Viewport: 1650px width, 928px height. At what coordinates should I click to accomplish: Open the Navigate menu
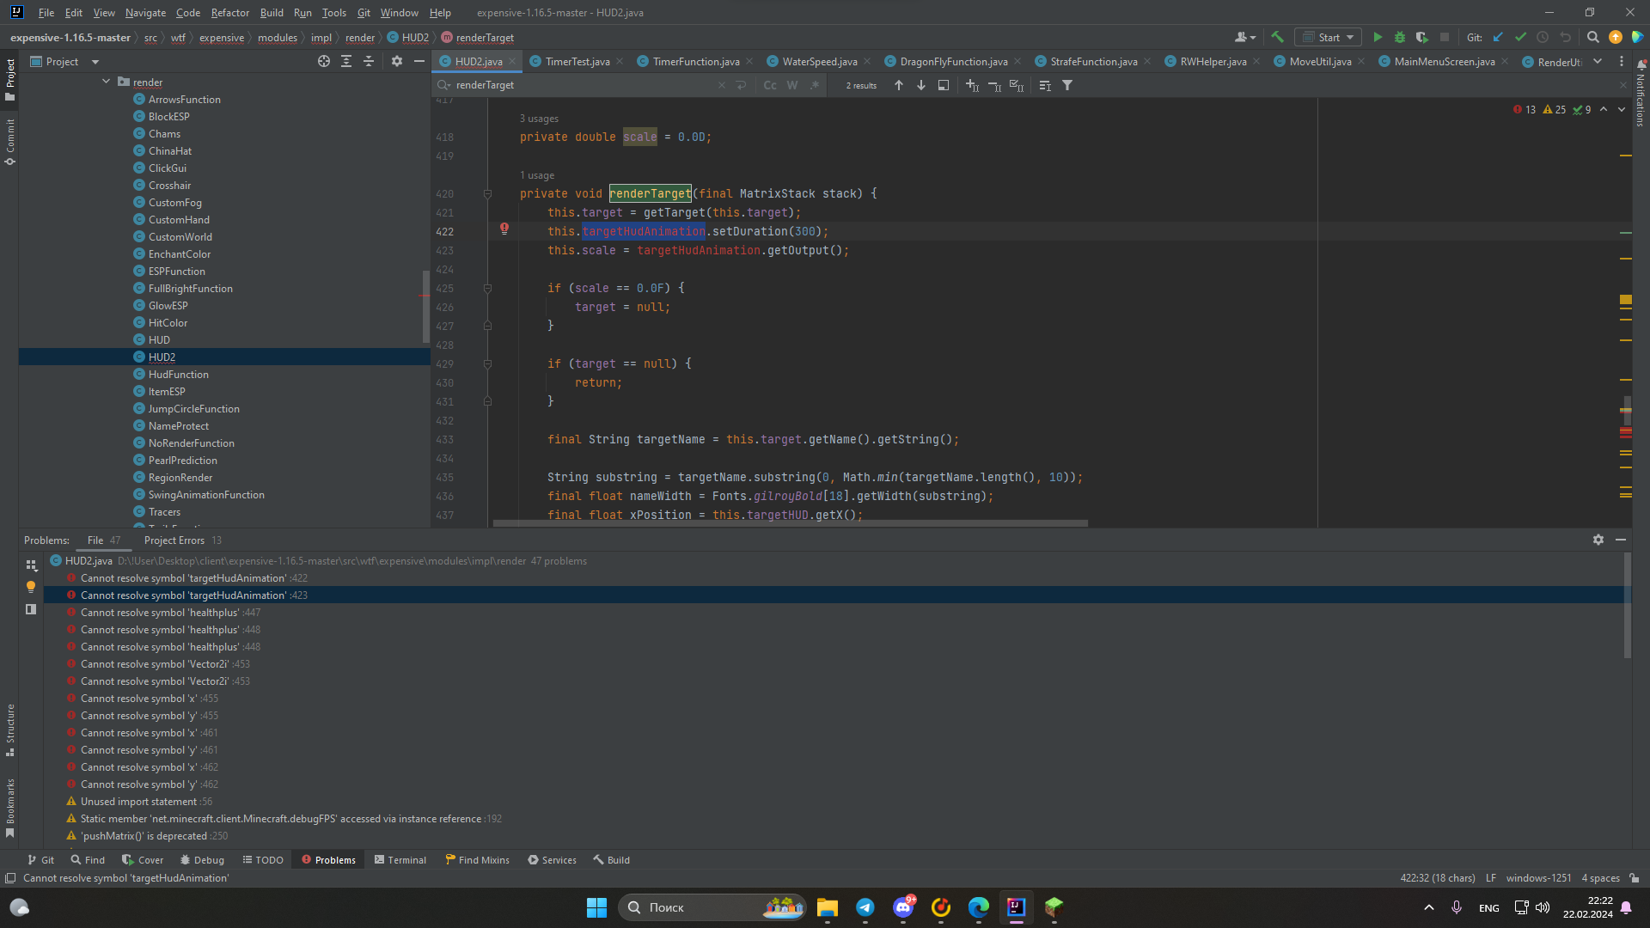tap(145, 13)
